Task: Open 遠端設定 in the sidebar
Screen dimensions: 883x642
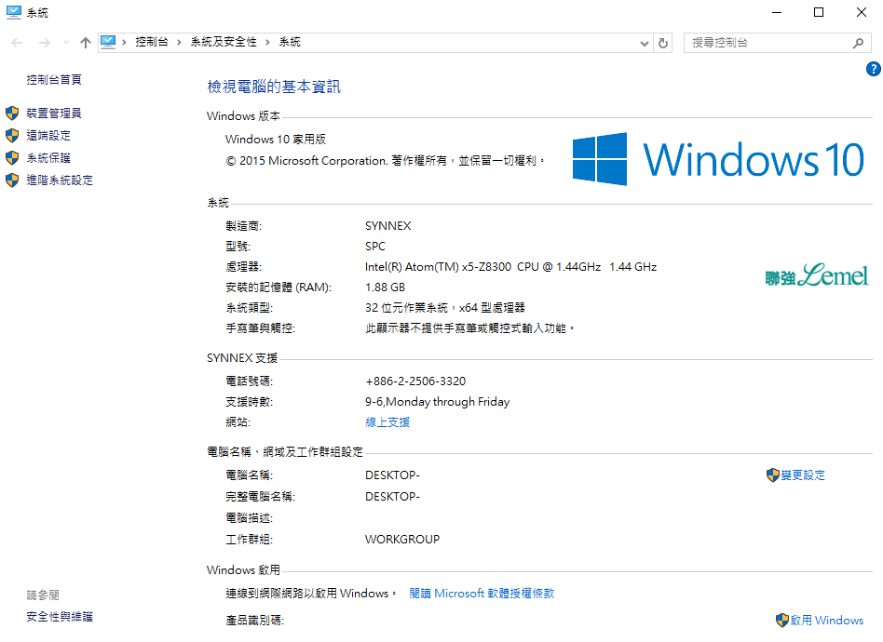Action: point(48,136)
